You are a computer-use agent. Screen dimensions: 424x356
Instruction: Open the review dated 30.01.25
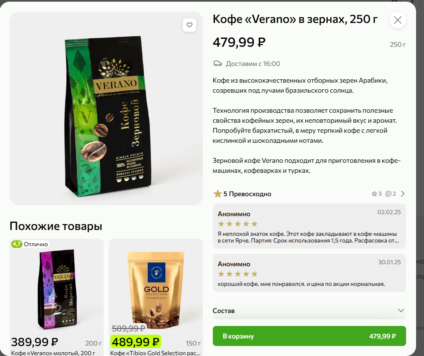[309, 273]
